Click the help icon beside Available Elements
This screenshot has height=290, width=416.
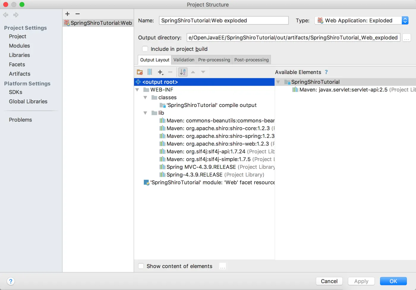tap(326, 72)
